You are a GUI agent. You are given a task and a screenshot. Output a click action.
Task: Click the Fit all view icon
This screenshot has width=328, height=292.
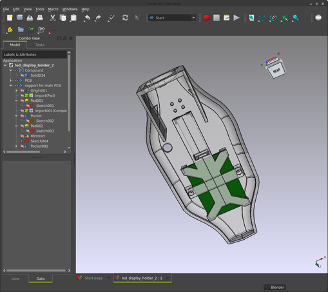(251, 18)
